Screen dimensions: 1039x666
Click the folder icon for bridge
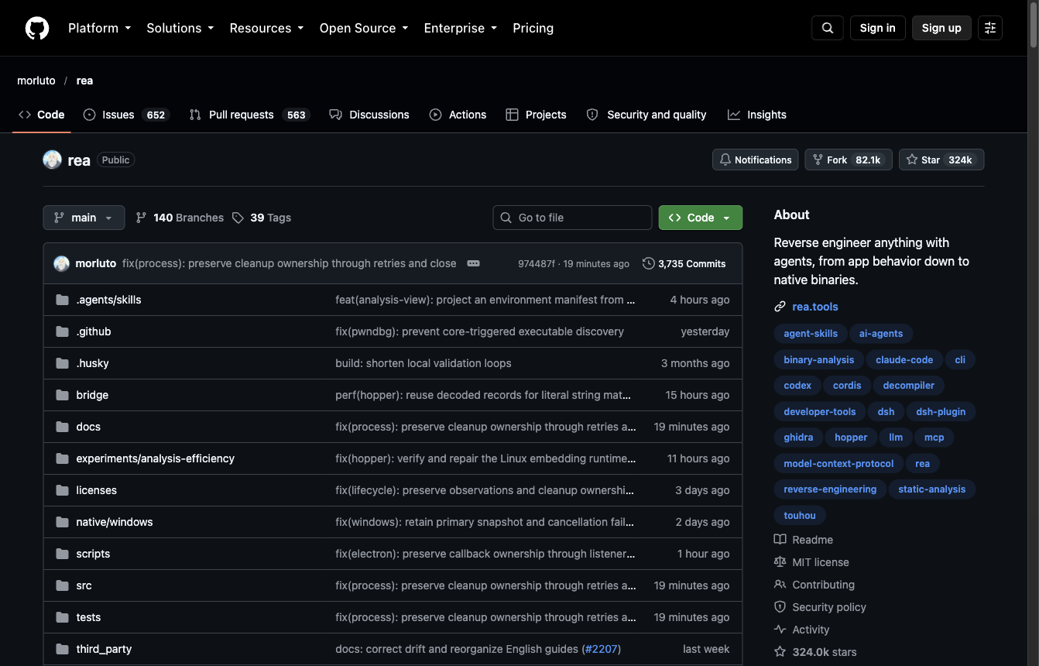coord(63,395)
